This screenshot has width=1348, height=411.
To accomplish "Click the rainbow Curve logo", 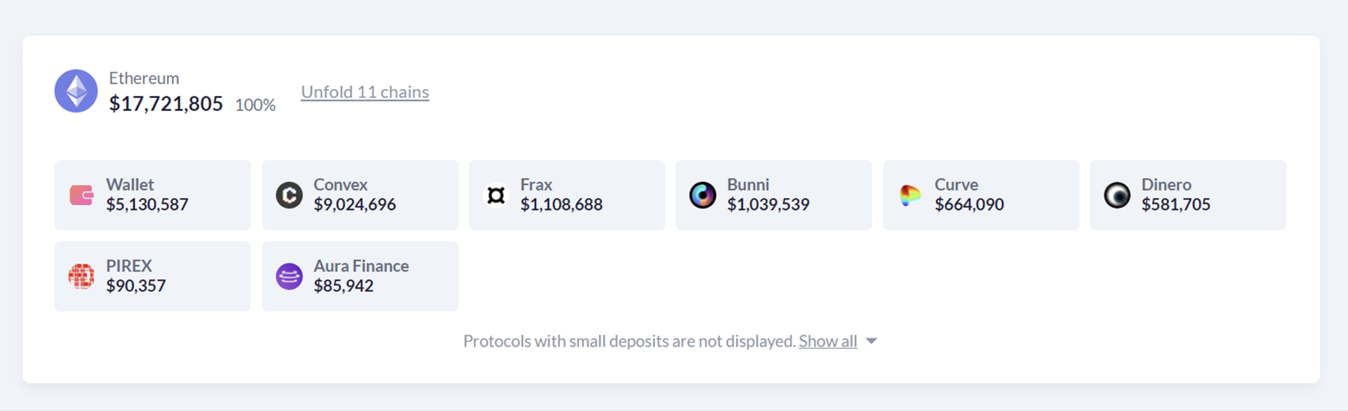I will pyautogui.click(x=910, y=195).
